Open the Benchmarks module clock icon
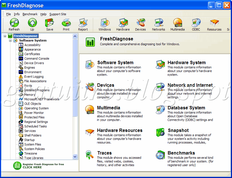Screen dimensions: 232x178 pyautogui.click(x=160, y=155)
